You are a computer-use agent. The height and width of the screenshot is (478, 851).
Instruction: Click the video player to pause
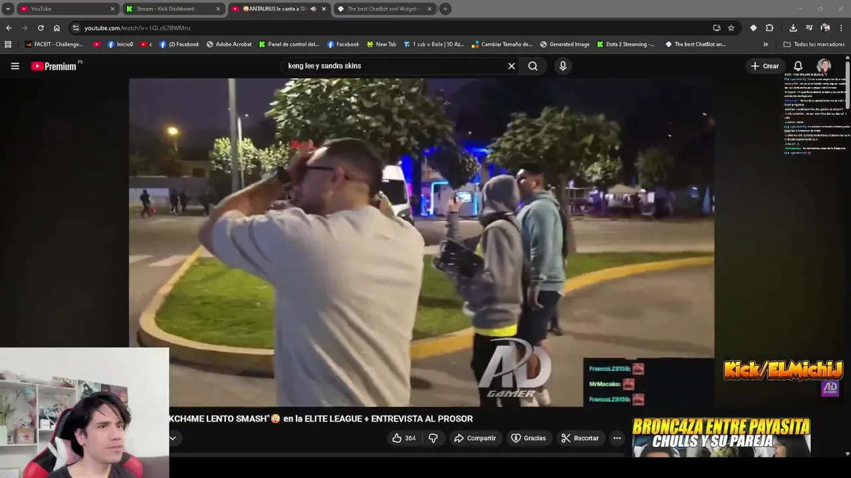[422, 242]
